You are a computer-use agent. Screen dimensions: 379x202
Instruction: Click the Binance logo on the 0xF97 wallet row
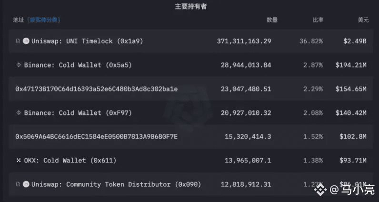pos(19,113)
